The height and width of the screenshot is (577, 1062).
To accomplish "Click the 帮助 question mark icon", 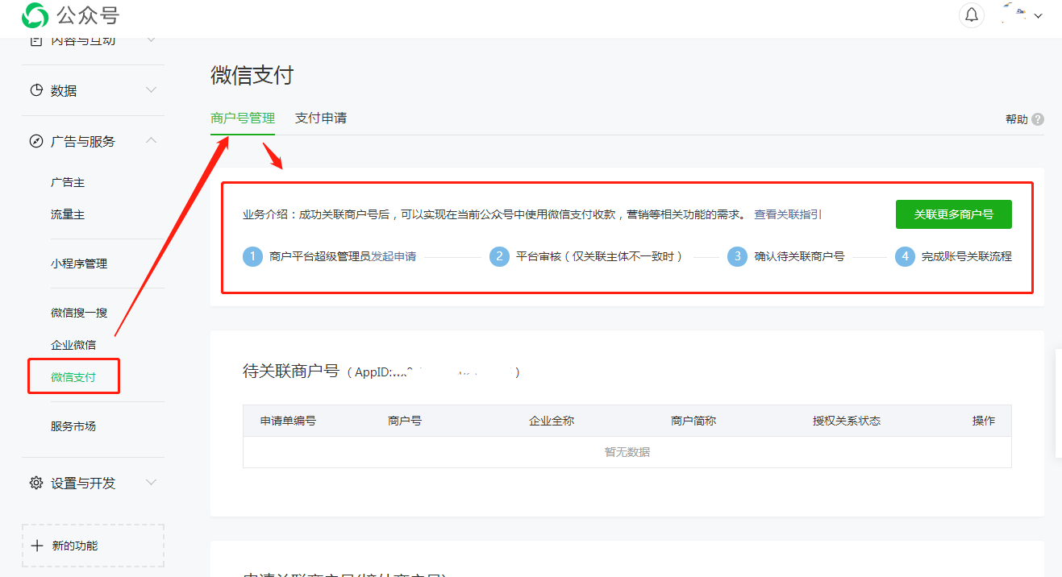I will coord(1038,119).
